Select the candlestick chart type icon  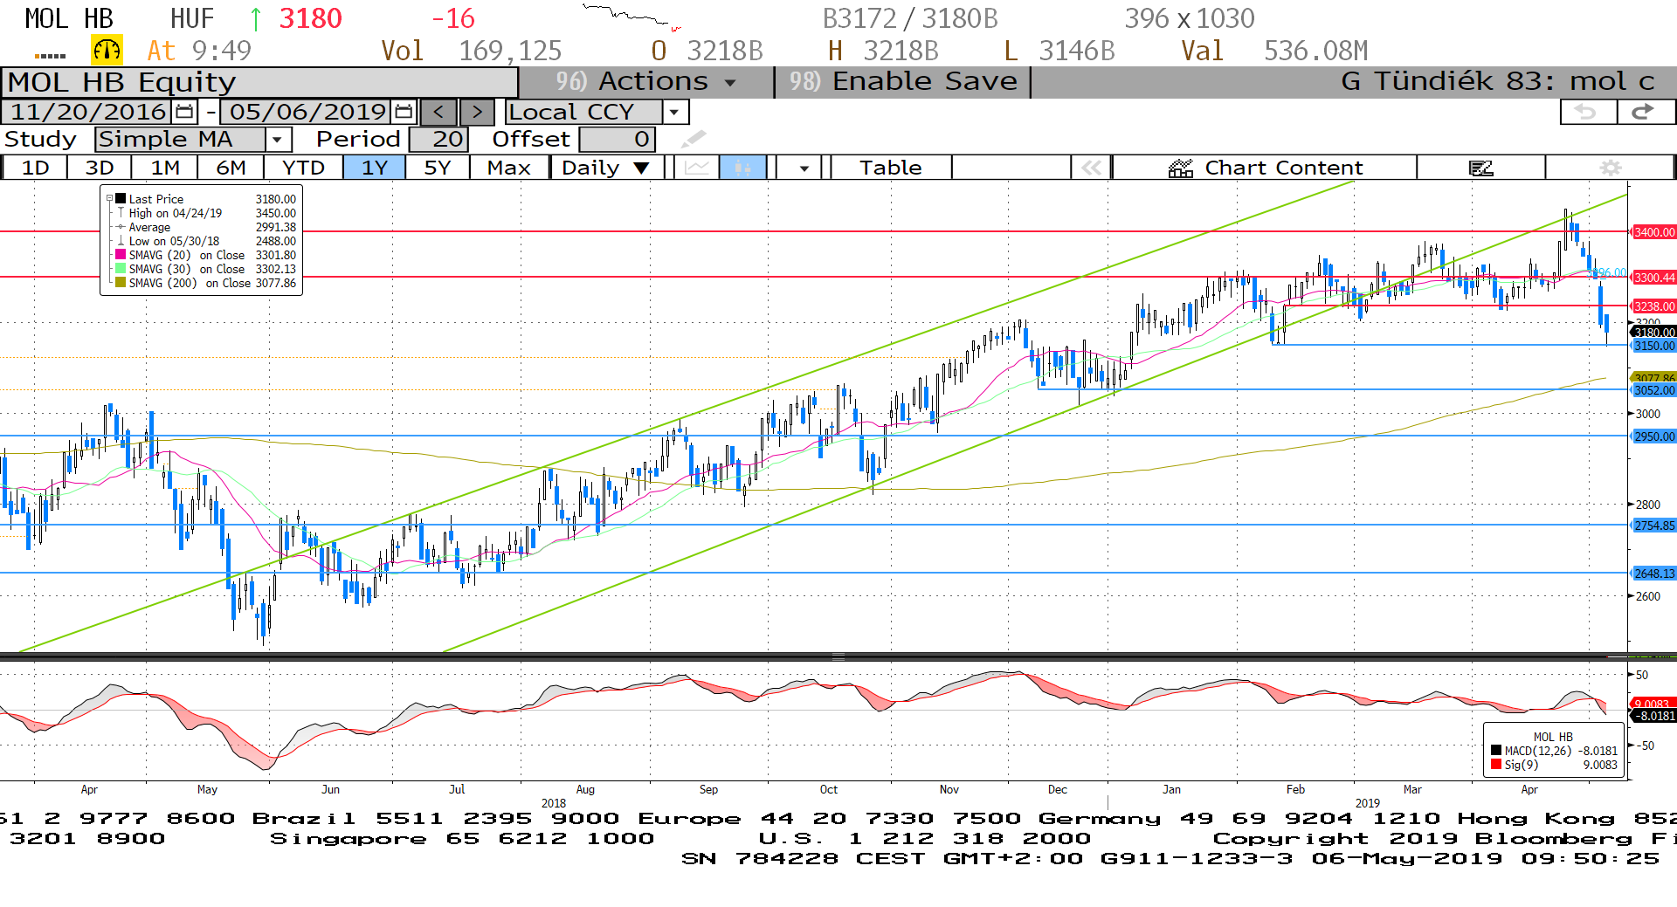pos(743,168)
